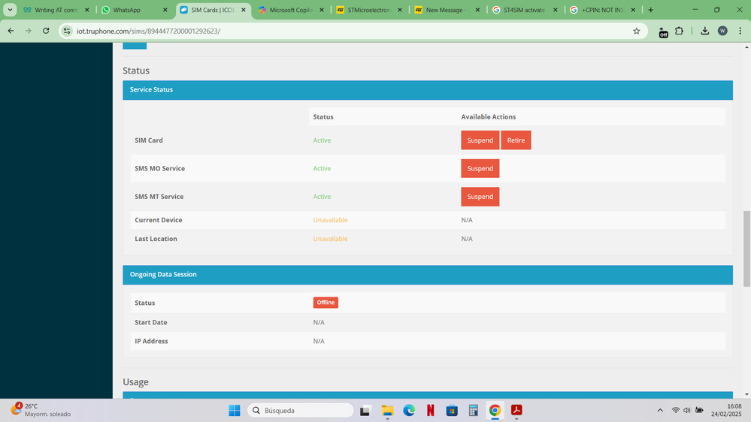751x422 pixels.
Task: Close the Microsoft Copilot tab
Action: [x=322, y=10]
